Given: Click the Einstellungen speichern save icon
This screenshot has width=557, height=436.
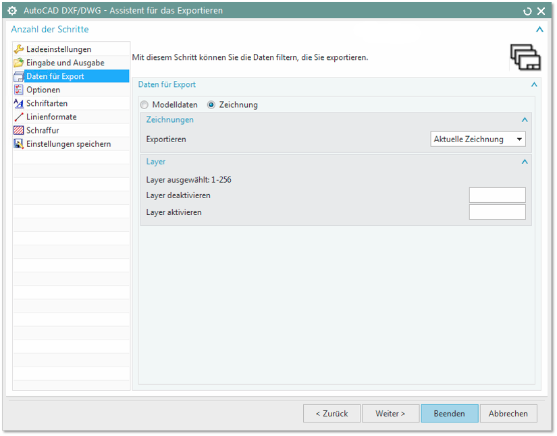Looking at the screenshot, I should (x=19, y=144).
